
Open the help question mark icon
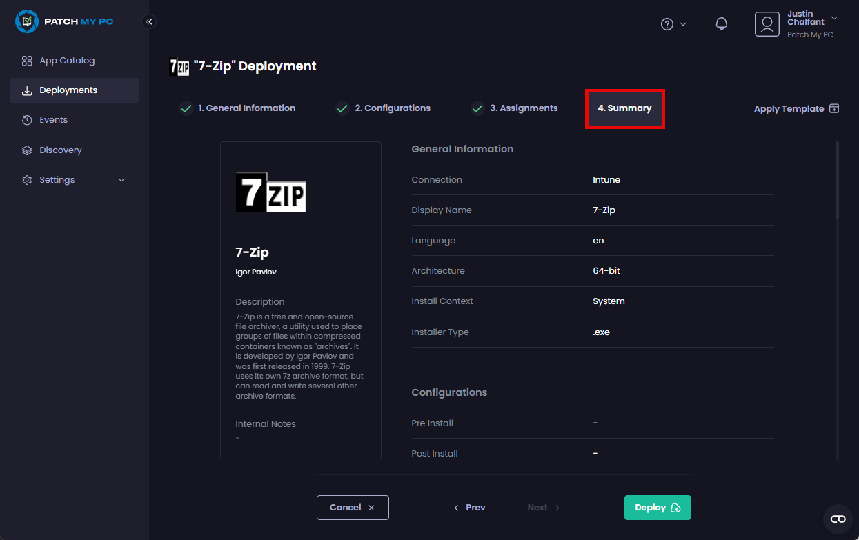tap(667, 24)
